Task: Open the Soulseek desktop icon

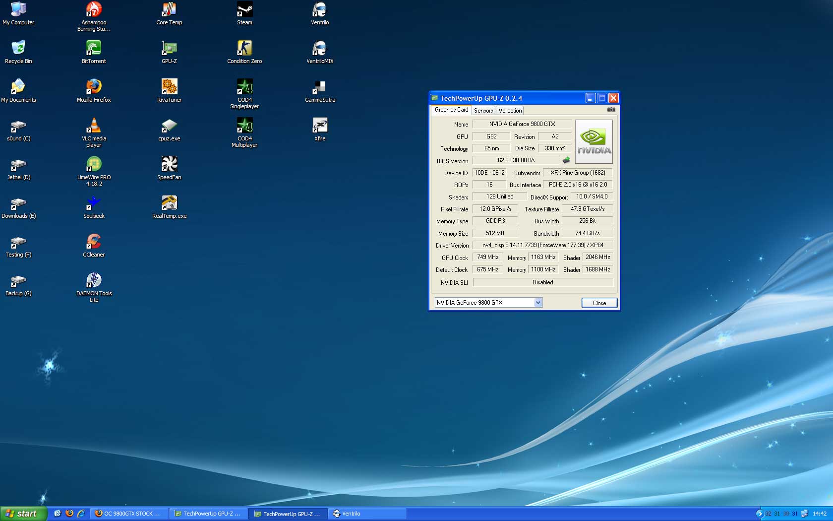Action: 94,207
